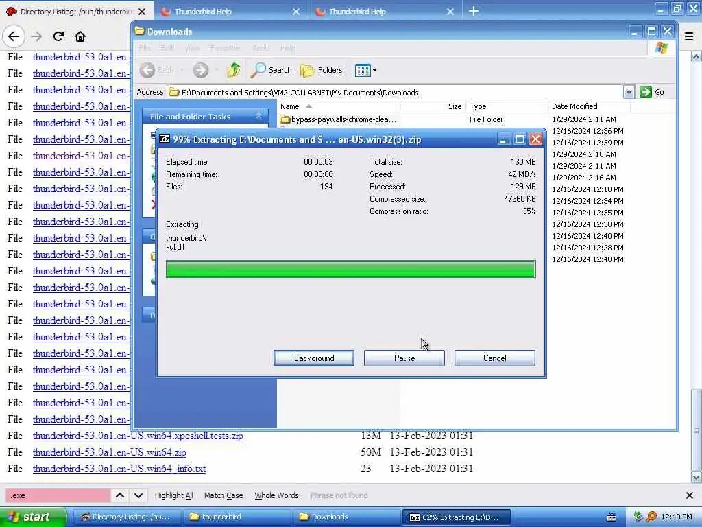
Task: Go to browser home page
Action: [80, 36]
